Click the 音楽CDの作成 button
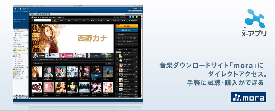 tap(21, 98)
